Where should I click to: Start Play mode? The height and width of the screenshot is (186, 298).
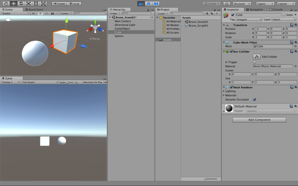tap(141, 3)
